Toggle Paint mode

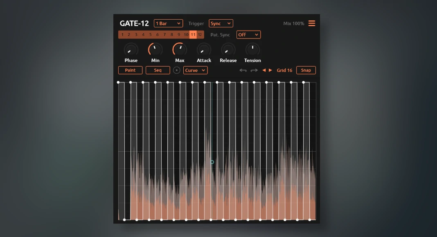click(130, 70)
